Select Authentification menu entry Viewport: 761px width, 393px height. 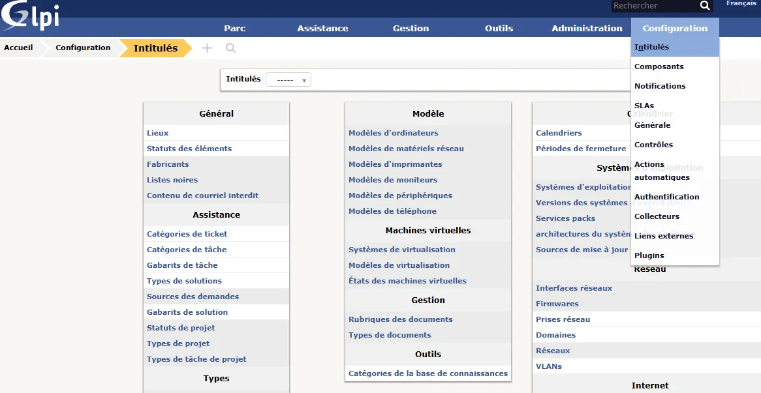point(666,197)
